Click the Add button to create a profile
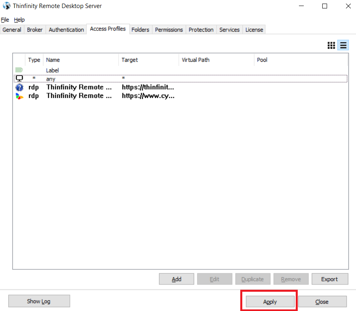This screenshot has width=356, height=311. tap(176, 278)
